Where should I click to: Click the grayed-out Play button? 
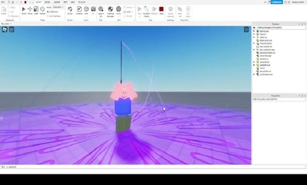pos(140,10)
